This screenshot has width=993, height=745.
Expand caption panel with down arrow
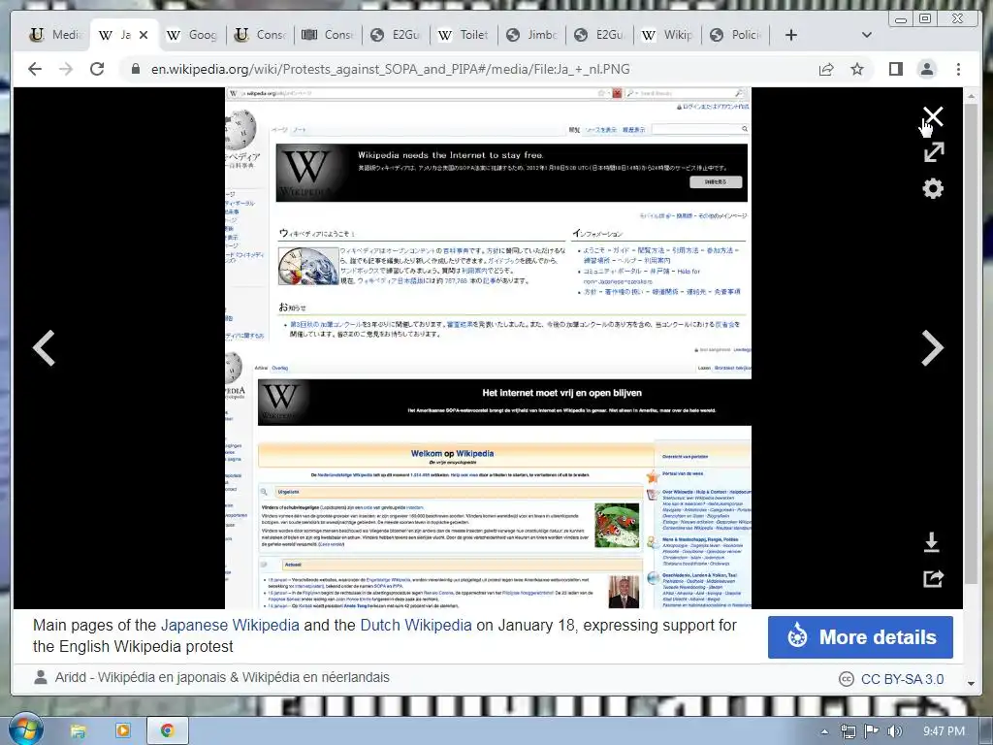[971, 684]
